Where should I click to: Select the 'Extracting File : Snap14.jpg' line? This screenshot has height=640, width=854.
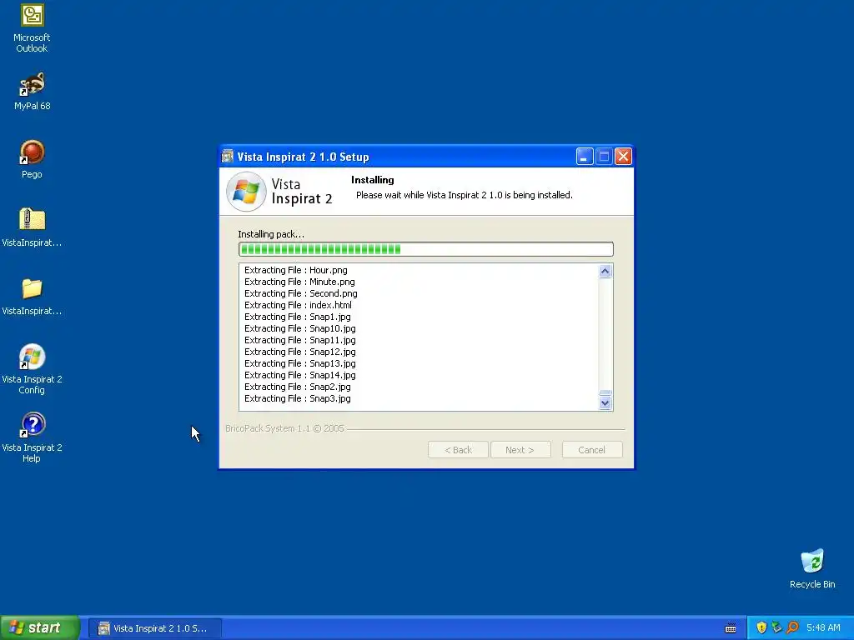(300, 376)
